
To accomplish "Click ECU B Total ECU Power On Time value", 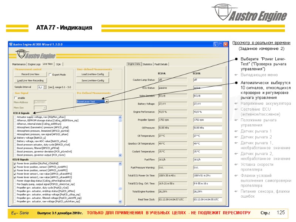I will coord(208,175).
